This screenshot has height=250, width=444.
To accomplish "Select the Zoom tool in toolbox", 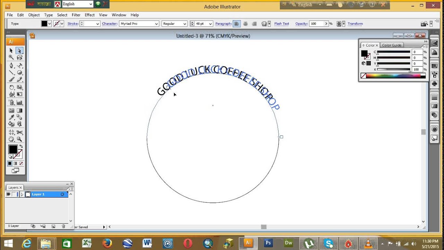I will [19, 139].
